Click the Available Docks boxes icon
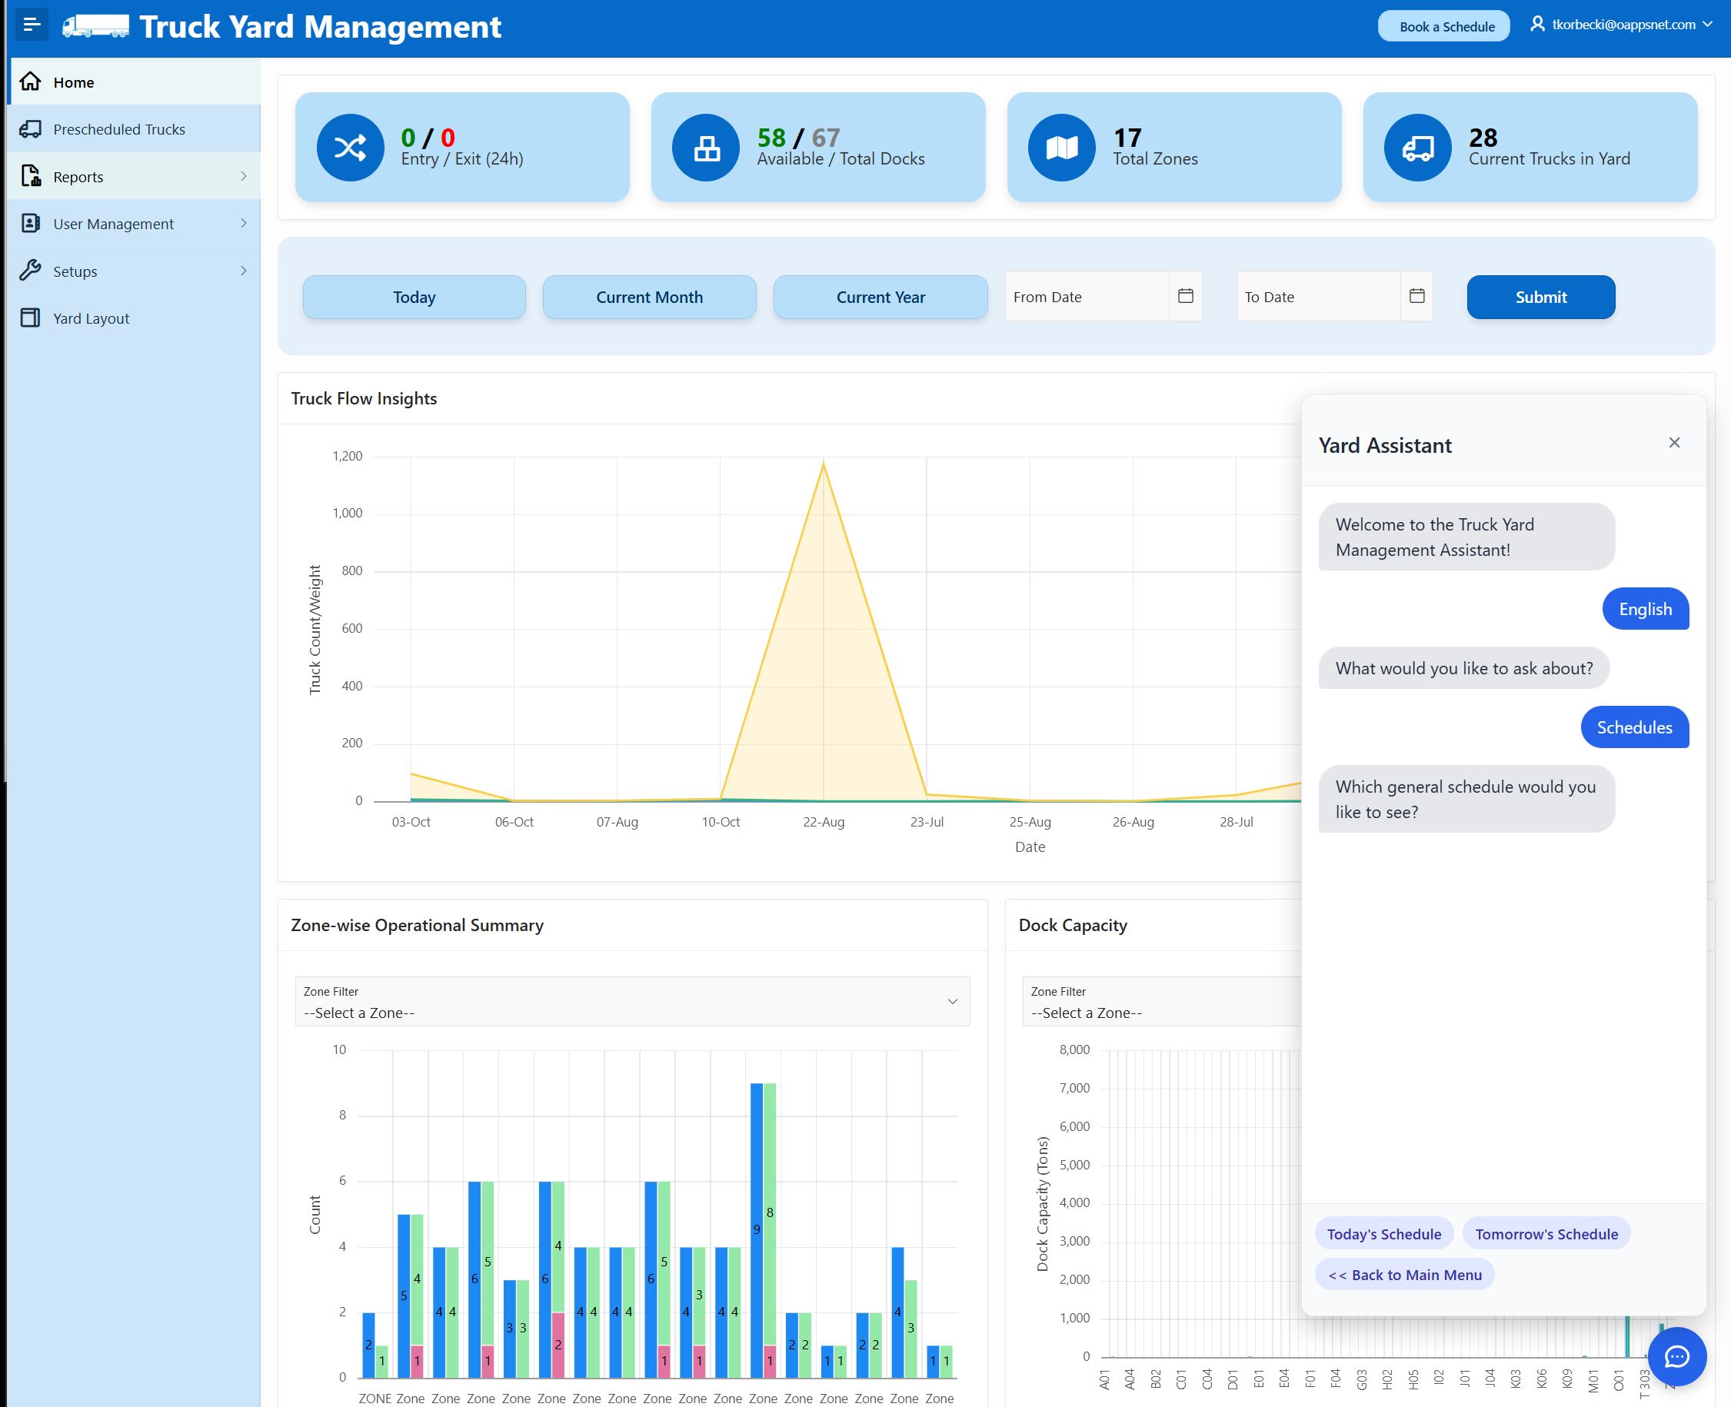Image resolution: width=1731 pixels, height=1407 pixels. click(x=705, y=148)
